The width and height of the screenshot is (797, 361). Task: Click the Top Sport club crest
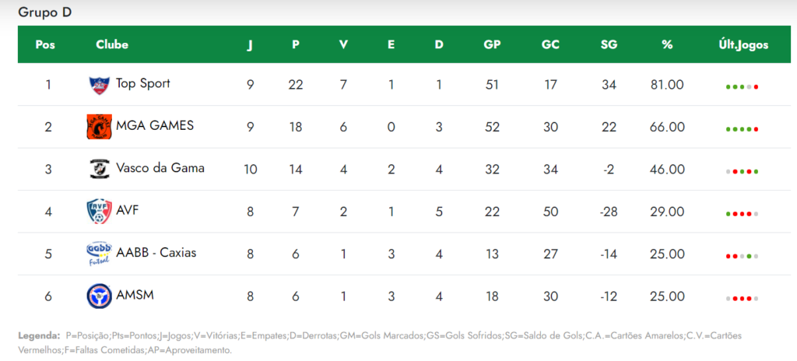(x=99, y=85)
